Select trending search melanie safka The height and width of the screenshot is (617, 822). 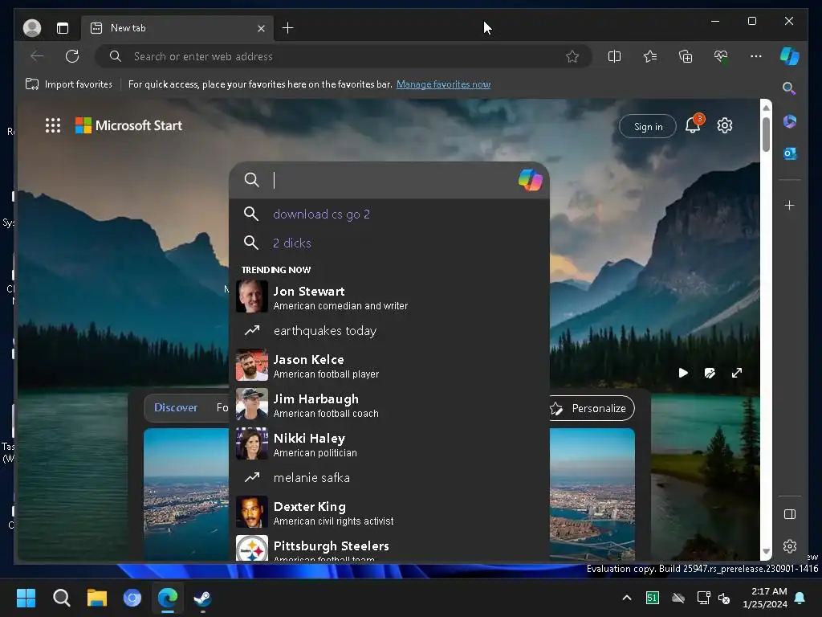pos(389,478)
